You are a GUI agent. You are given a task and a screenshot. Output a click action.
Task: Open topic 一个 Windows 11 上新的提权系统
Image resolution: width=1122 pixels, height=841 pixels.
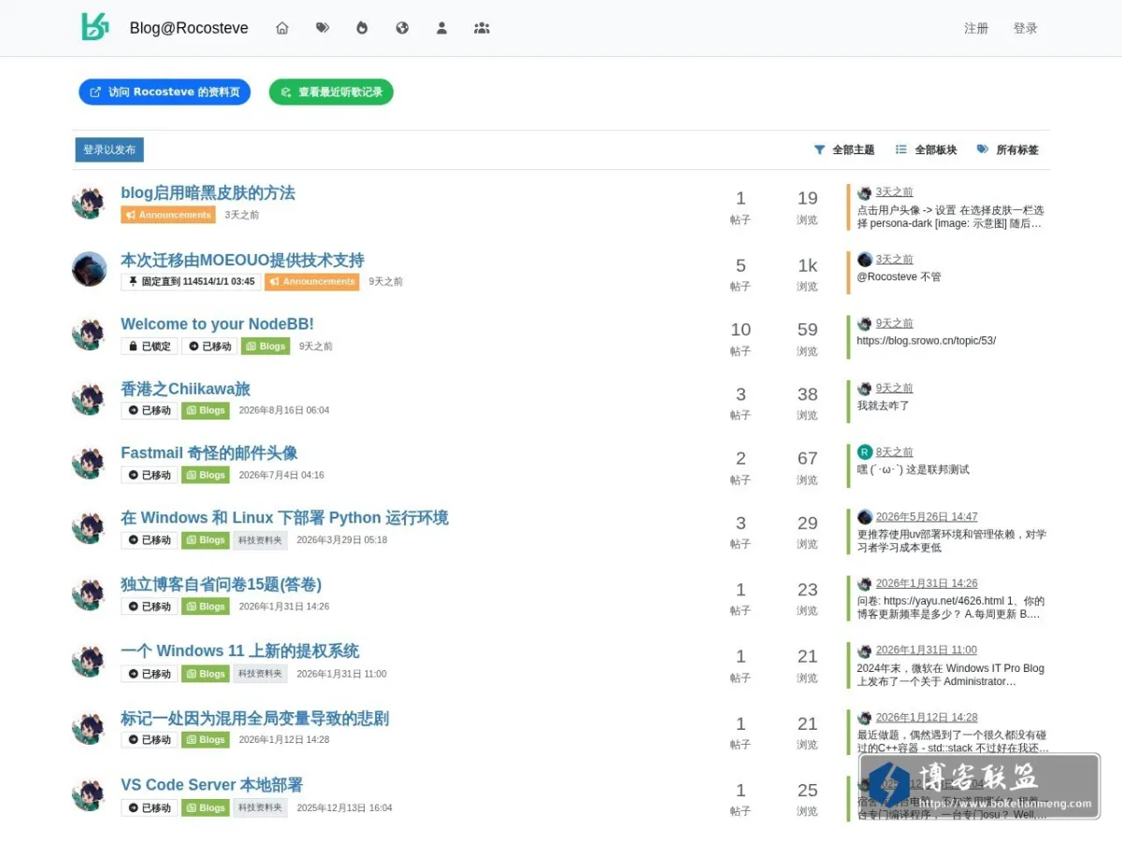click(239, 650)
